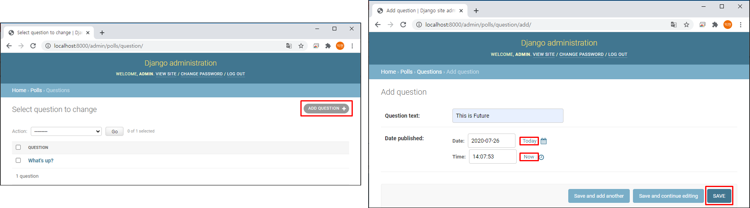
Task: Click address bar URL in right window
Action: tap(478, 25)
